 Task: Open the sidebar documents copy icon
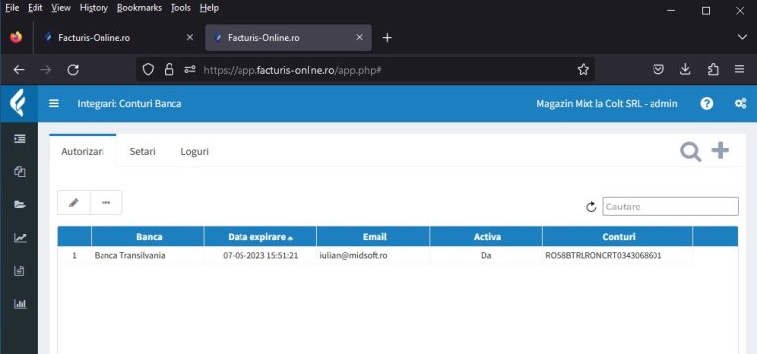(x=20, y=172)
